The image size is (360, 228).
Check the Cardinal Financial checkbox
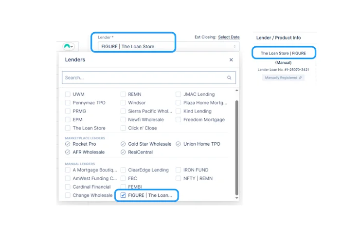pos(68,187)
